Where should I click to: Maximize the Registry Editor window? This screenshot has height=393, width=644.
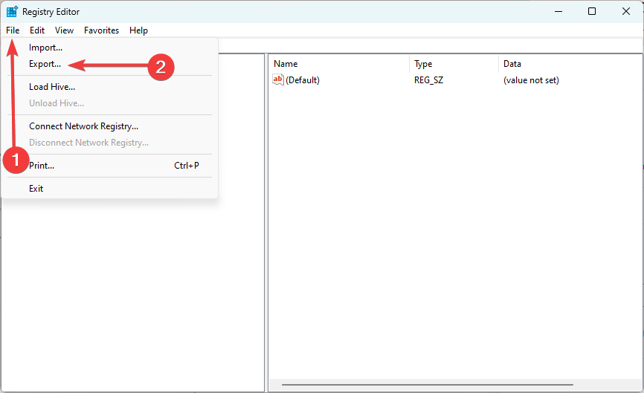coord(591,11)
